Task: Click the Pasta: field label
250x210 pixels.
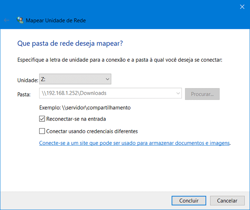Action: 24,94
